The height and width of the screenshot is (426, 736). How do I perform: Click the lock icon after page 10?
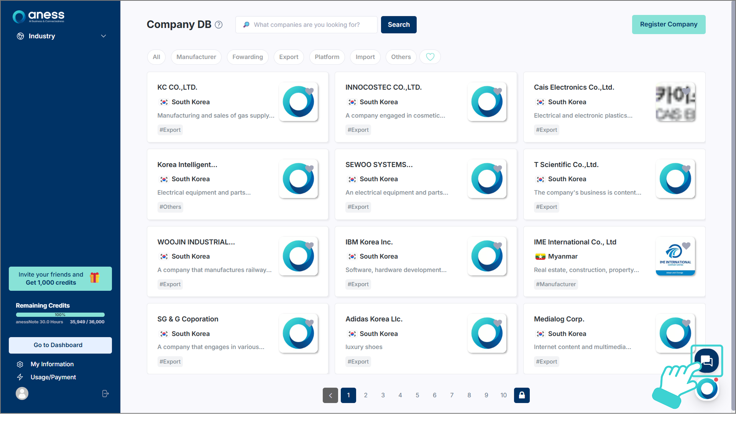point(521,395)
